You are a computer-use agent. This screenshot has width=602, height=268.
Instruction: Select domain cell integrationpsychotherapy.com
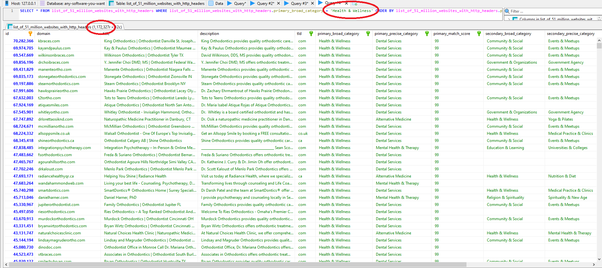[x=68, y=148]
